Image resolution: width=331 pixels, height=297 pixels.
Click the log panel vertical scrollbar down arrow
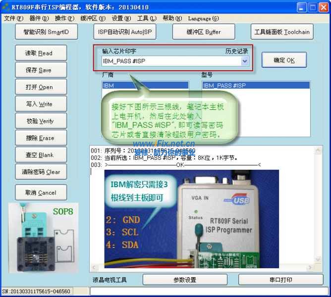tap(318, 259)
